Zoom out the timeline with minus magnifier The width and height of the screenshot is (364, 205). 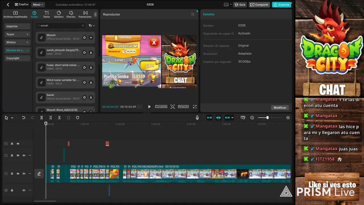(x=252, y=118)
